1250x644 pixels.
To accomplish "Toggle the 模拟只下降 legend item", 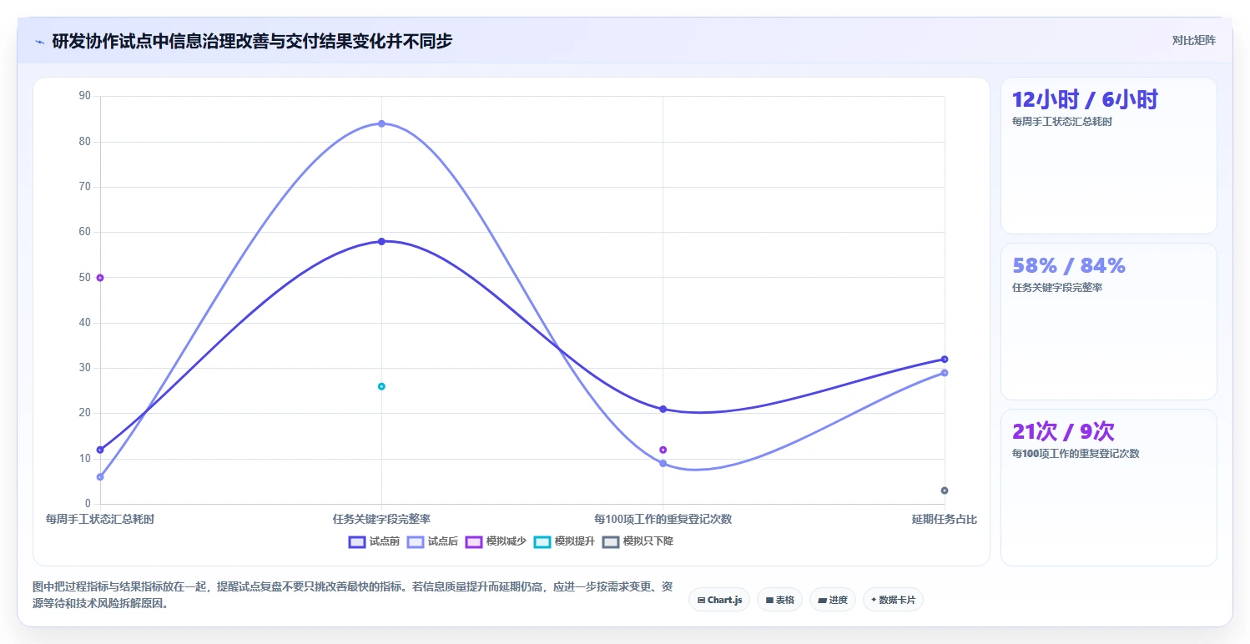I will [x=638, y=541].
